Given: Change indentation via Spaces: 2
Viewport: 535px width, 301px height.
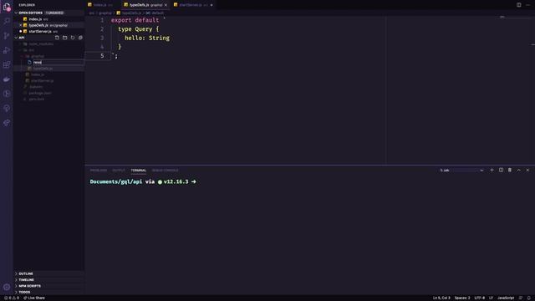Looking at the screenshot, I should pyautogui.click(x=462, y=298).
